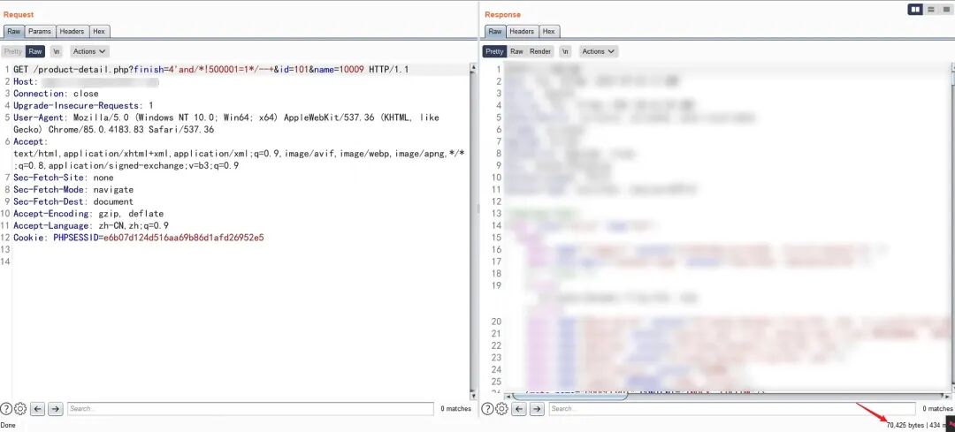The width and height of the screenshot is (955, 432).
Task: Click the User-Agent header line
Action: click(x=226, y=124)
